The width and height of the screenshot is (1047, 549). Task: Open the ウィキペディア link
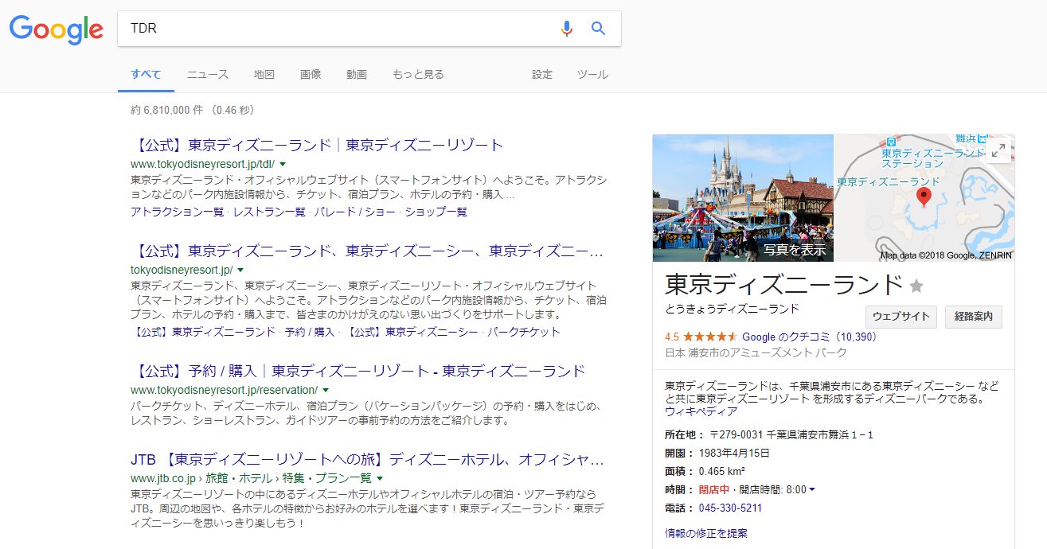[701, 411]
